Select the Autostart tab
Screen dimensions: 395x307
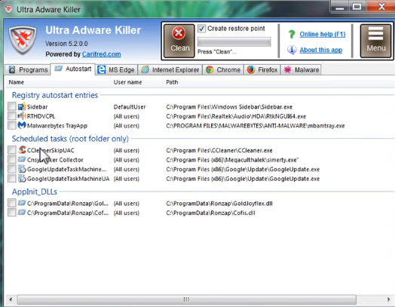[73, 69]
